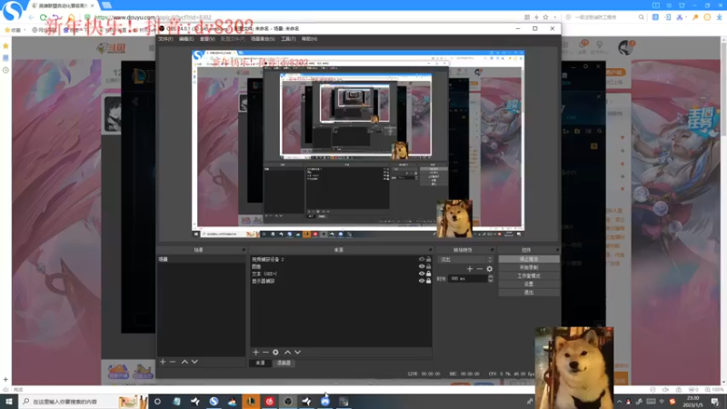The image size is (727, 409).
Task: Select the Display Capture source row
Action: (x=342, y=281)
